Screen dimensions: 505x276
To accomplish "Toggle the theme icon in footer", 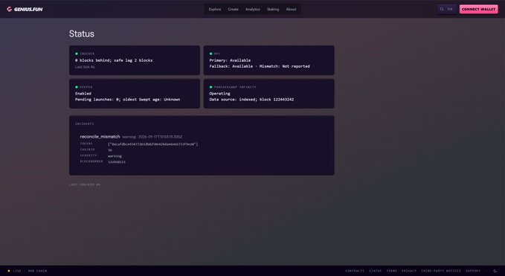I will point(495,271).
